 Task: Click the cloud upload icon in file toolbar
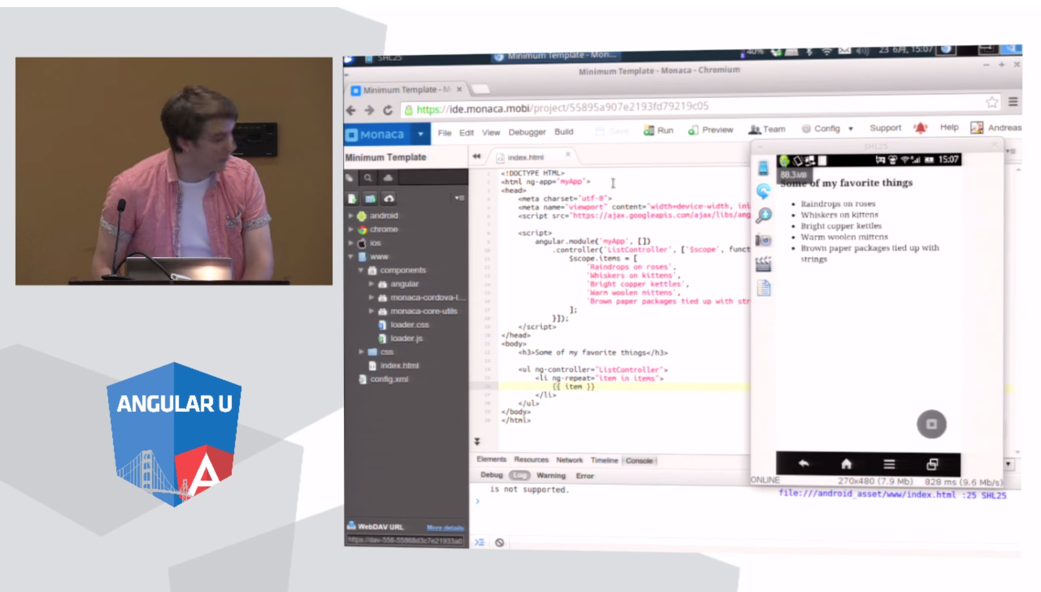coord(389,199)
